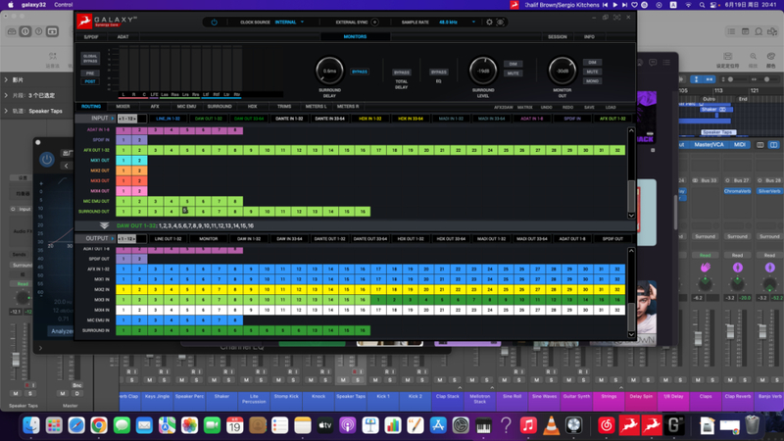Open VLC cone icon in the Dock
Screen dimensions: 784x441
point(551,425)
